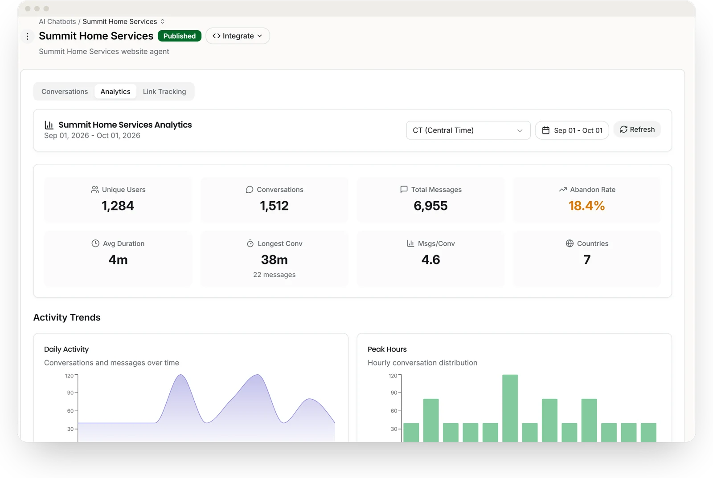
Task: Click the Activity Trends section heading
Action: point(67,318)
